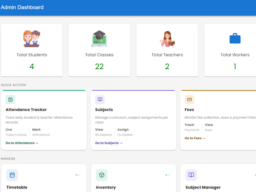Click the Total Teachers count 2
This screenshot has width=256, height=192.
click(x=167, y=67)
